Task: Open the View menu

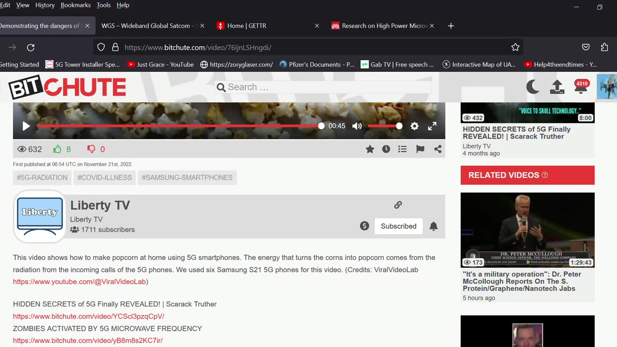Action: [x=23, y=5]
